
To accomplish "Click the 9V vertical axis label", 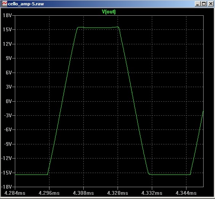I will pos(9,58).
